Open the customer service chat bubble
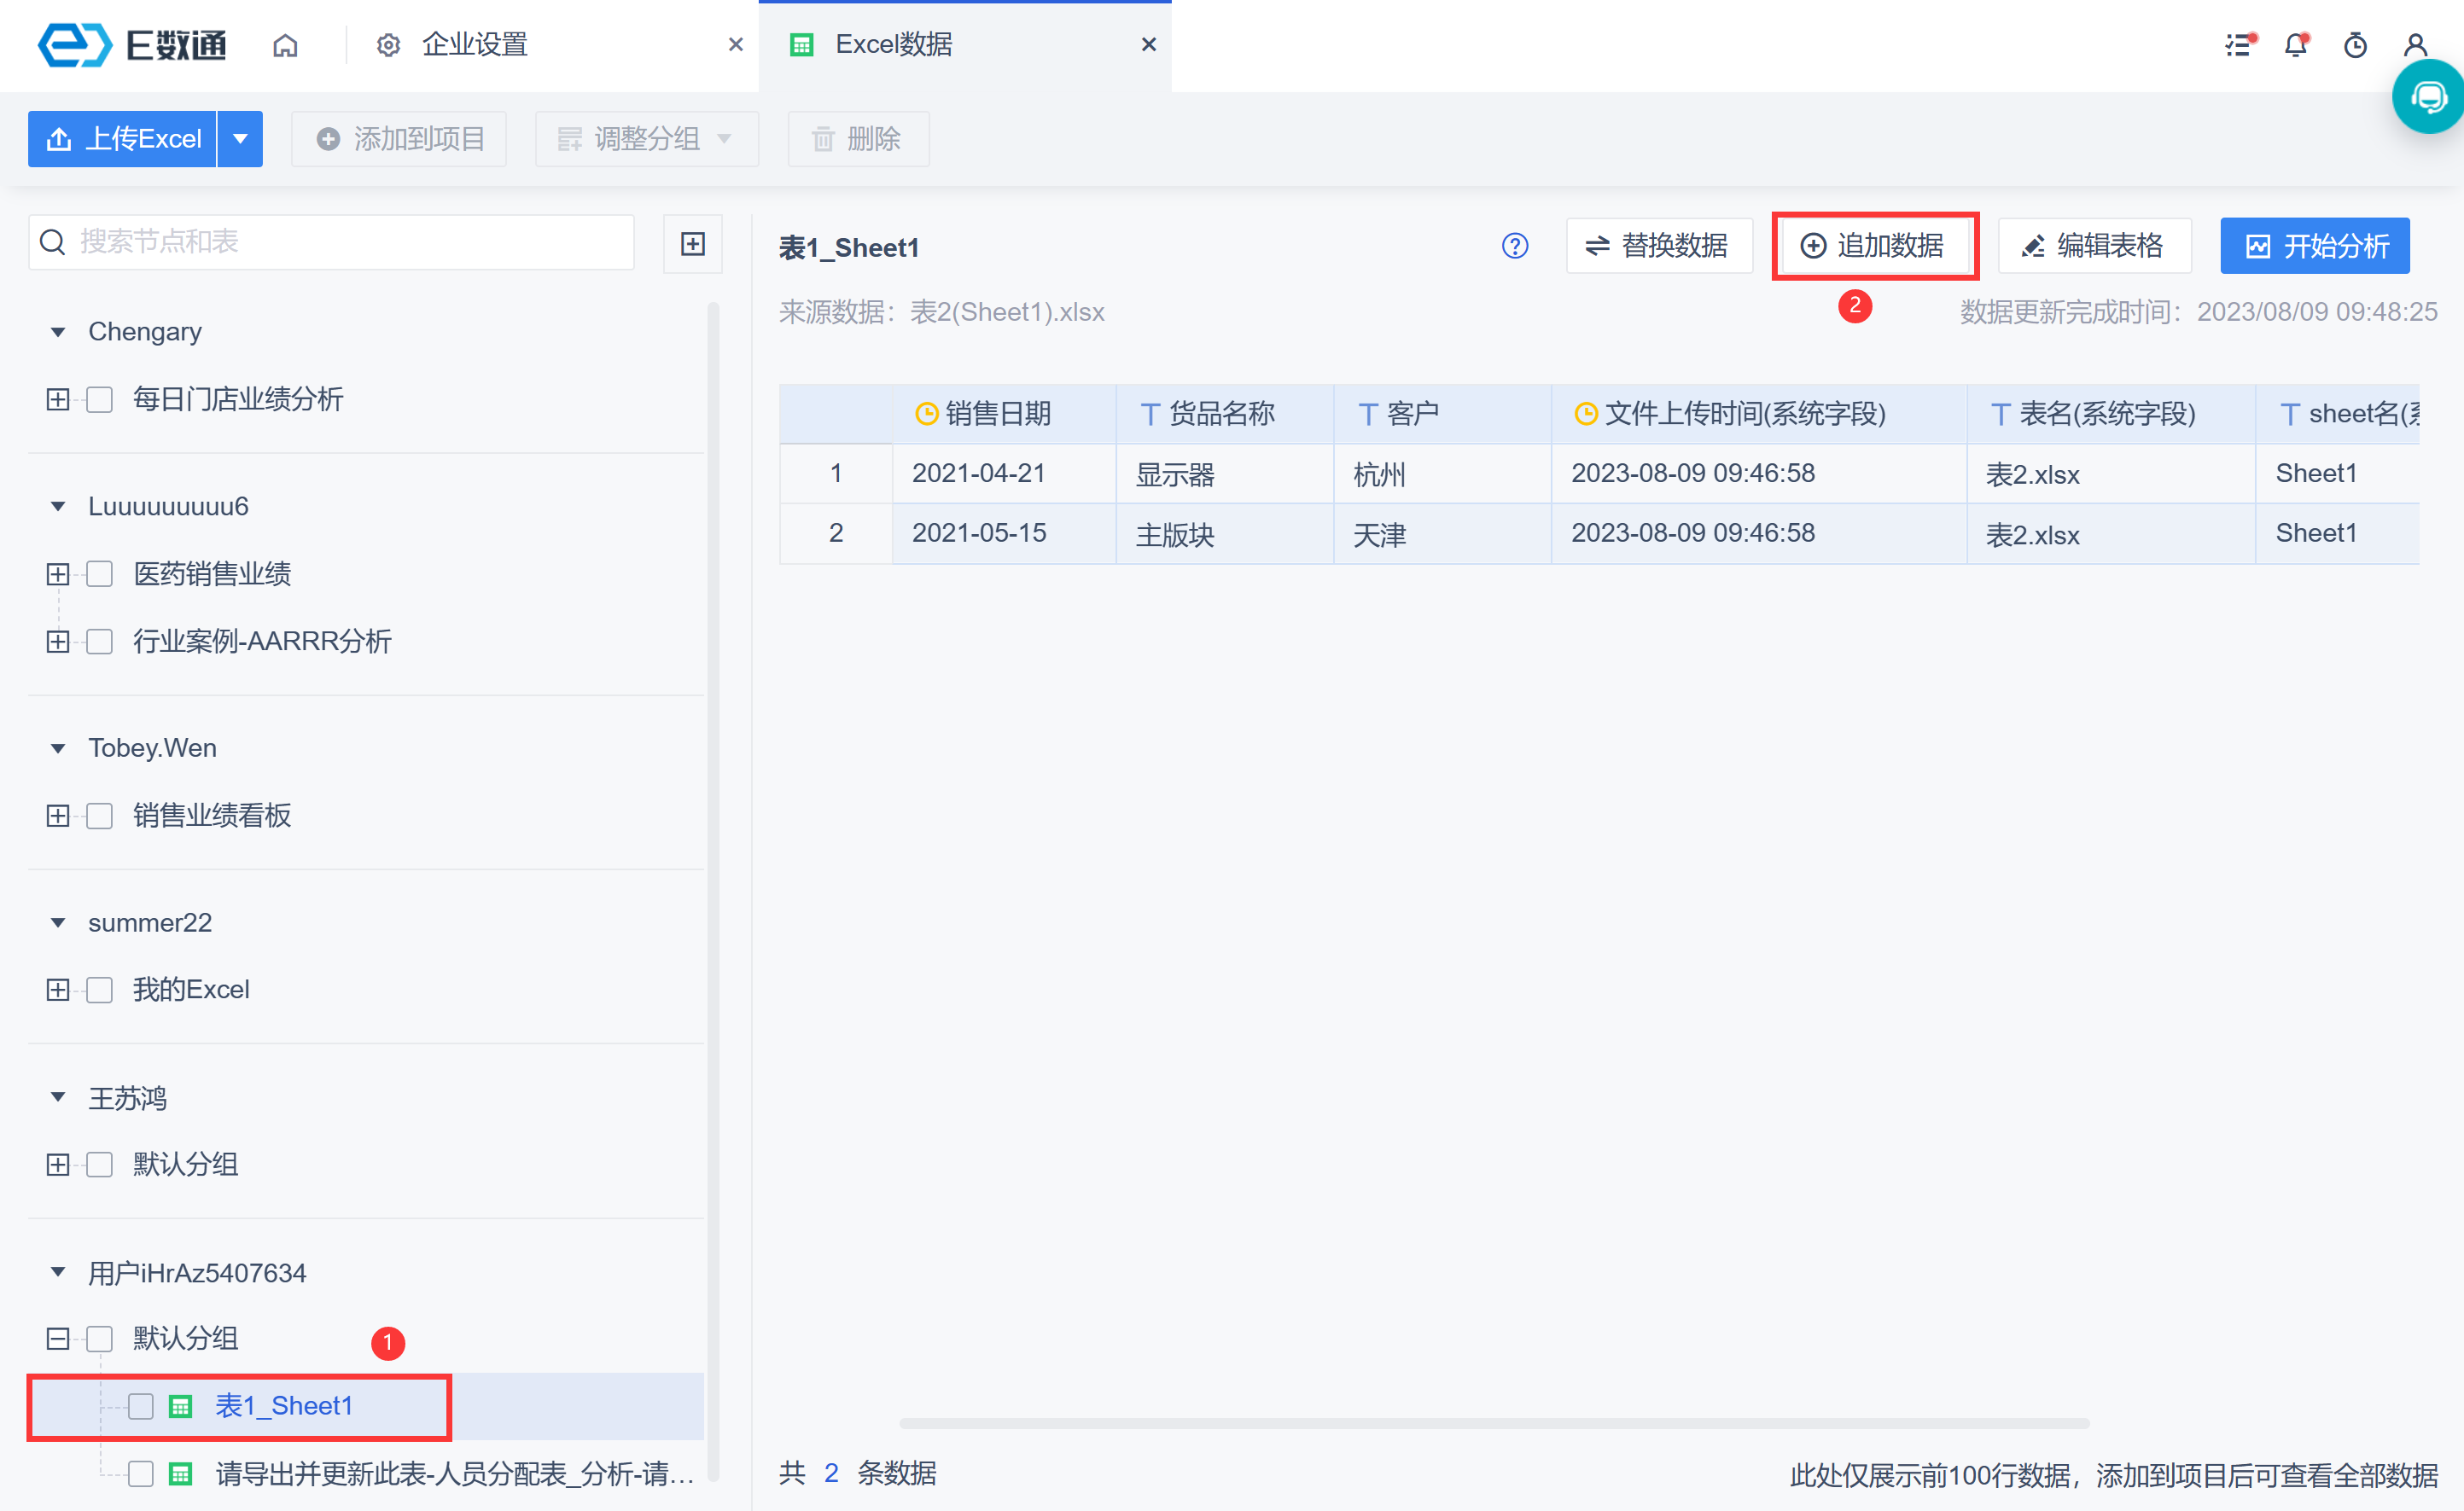This screenshot has width=2464, height=1511. pos(2429,98)
